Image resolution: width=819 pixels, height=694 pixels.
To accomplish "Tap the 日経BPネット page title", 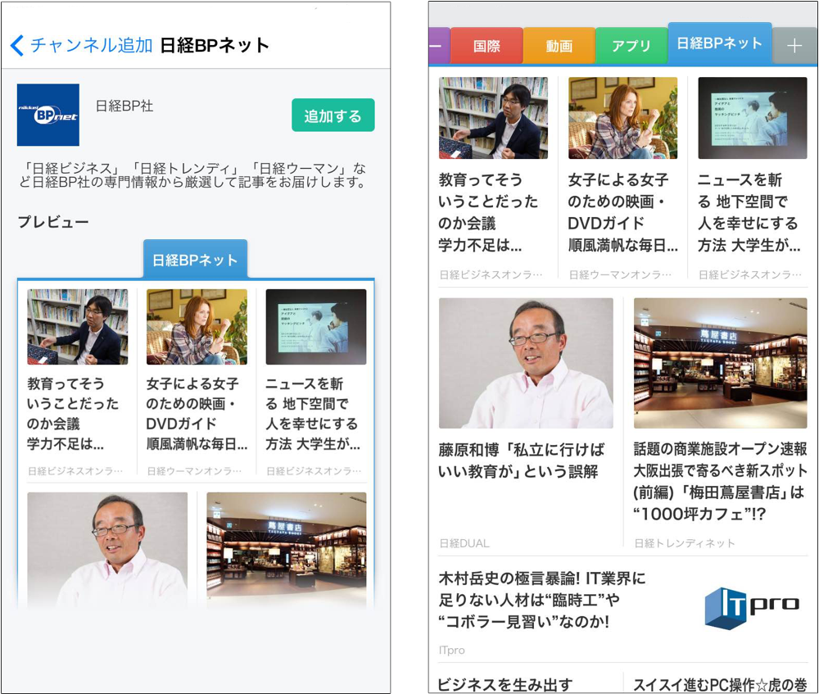I will 214,45.
